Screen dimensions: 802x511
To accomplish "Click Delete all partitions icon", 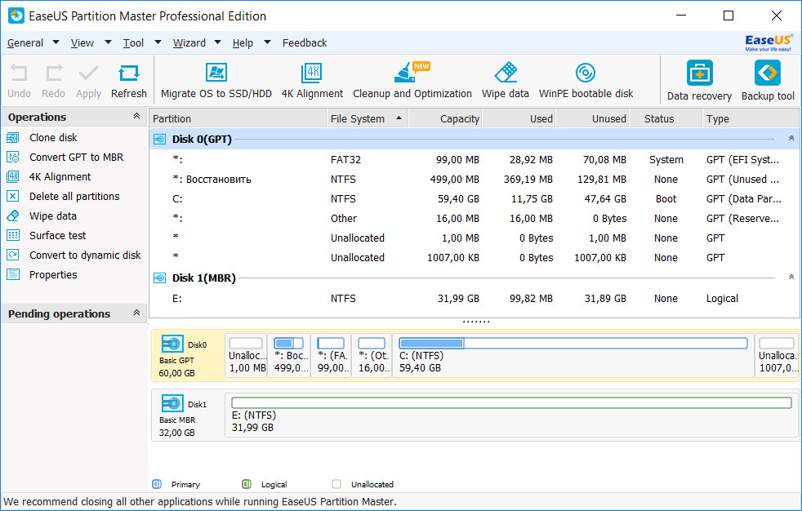I will click(13, 196).
